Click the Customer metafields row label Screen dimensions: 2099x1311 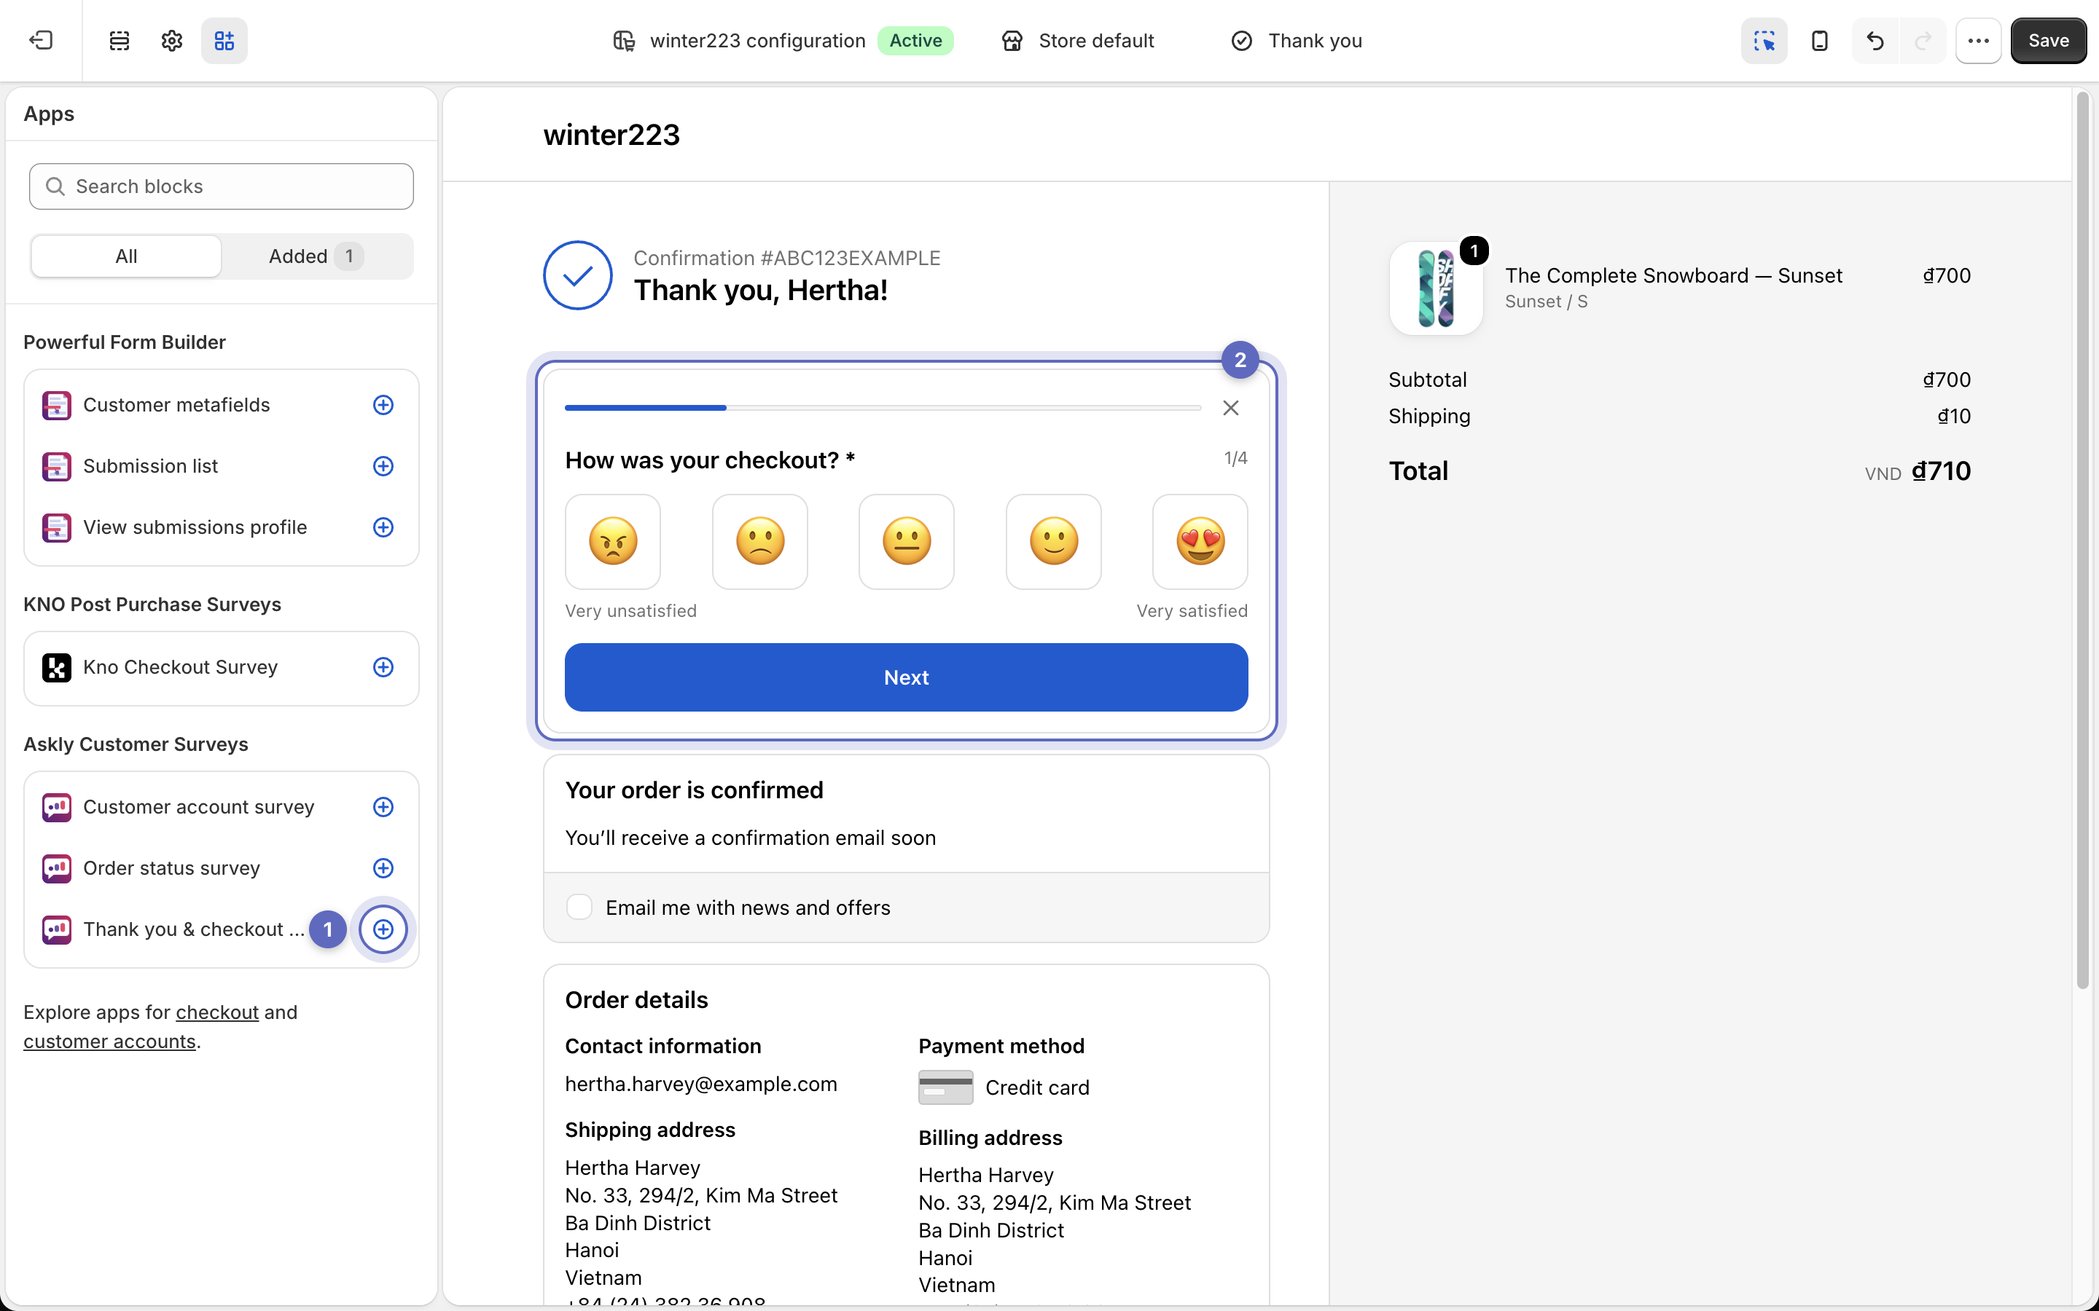point(177,405)
